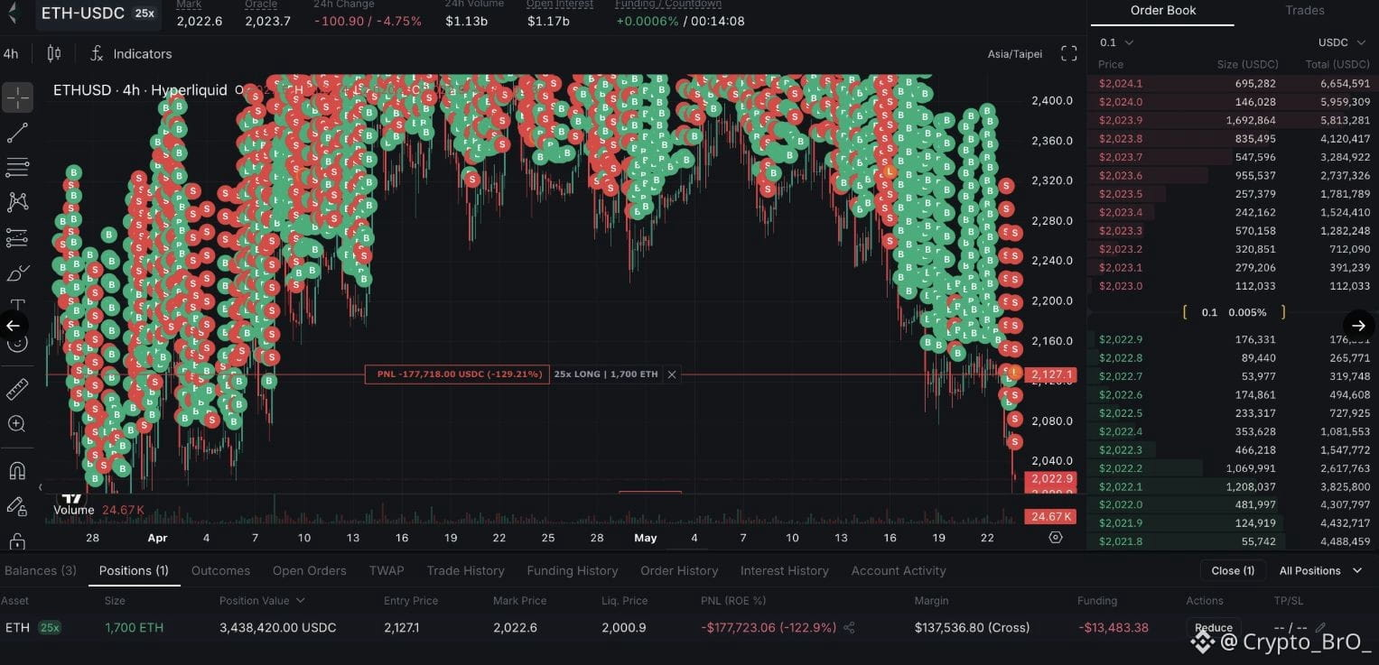
Task: Select the $2,021.8 bid price row
Action: 1233,541
